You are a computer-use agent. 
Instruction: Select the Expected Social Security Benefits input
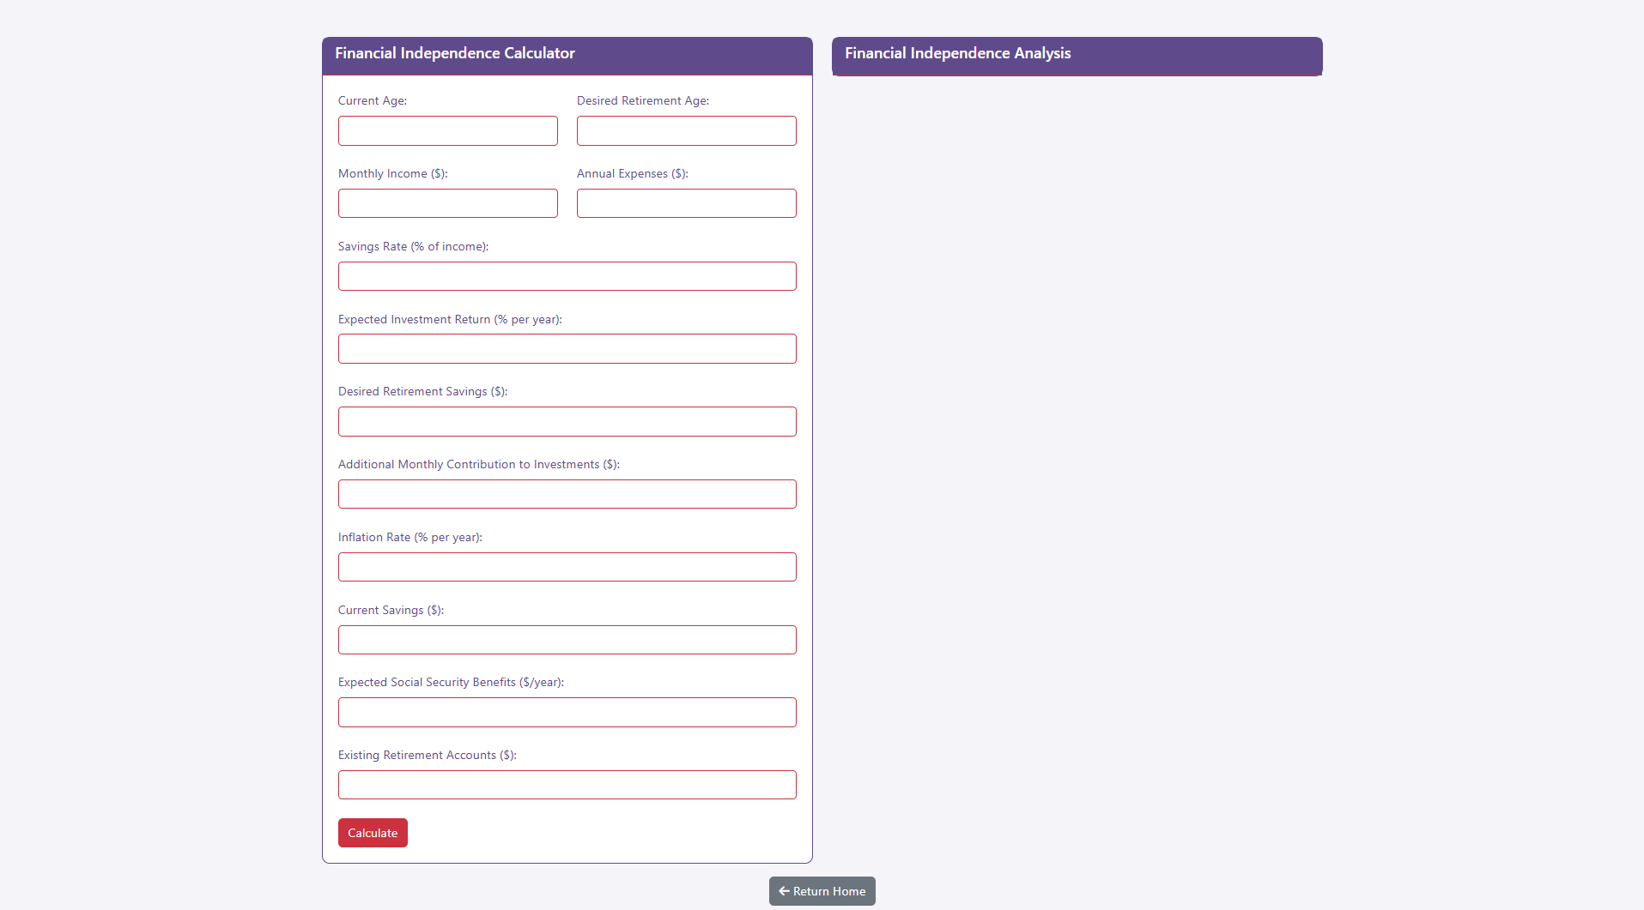(567, 713)
